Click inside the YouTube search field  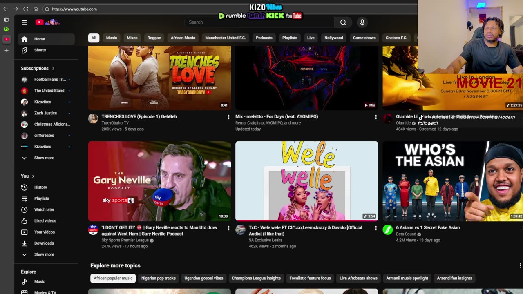[259, 22]
